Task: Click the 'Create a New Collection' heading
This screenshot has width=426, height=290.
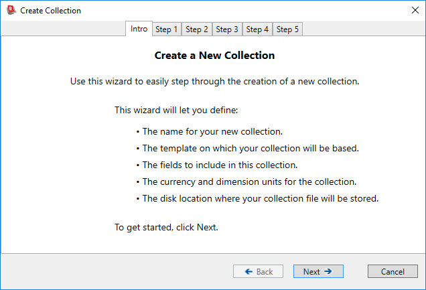Action: pos(214,56)
